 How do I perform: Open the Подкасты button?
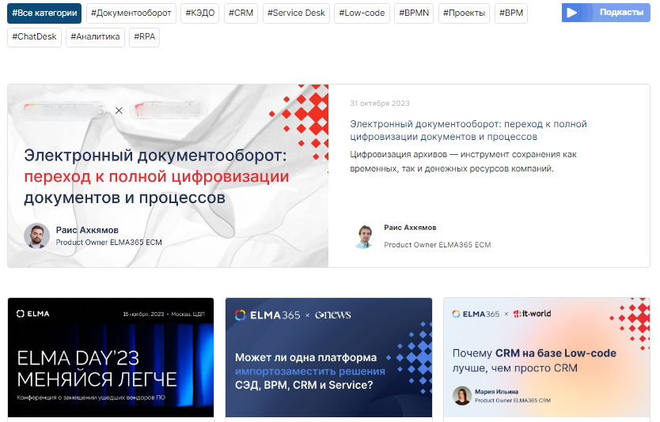click(605, 13)
